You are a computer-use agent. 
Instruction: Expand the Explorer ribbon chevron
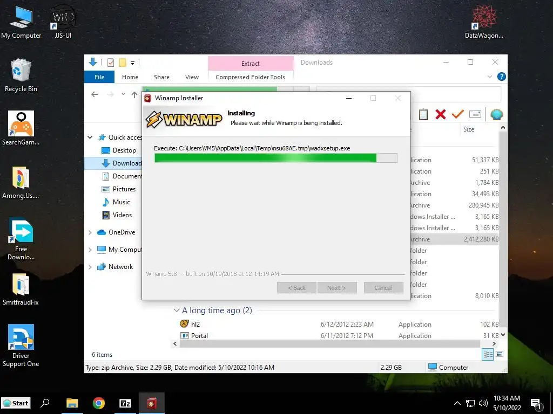point(489,77)
